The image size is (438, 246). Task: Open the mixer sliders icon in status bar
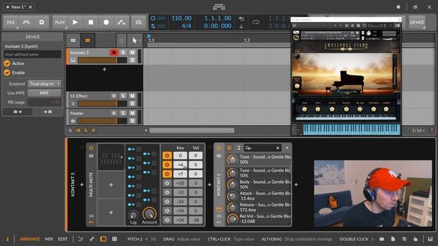click(404, 239)
